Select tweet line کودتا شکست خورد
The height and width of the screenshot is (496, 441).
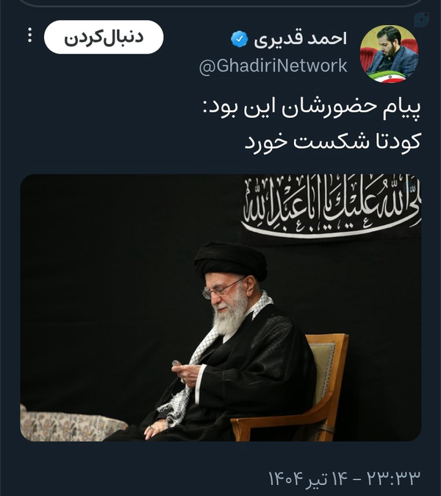click(333, 141)
